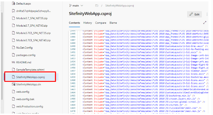Click line number 1457
The height and width of the screenshot is (115, 213).
click(x=73, y=71)
